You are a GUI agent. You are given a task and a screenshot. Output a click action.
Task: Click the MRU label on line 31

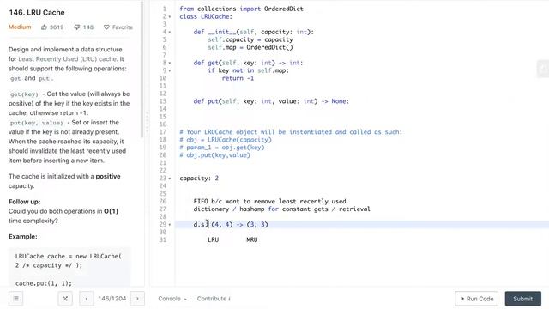point(252,240)
